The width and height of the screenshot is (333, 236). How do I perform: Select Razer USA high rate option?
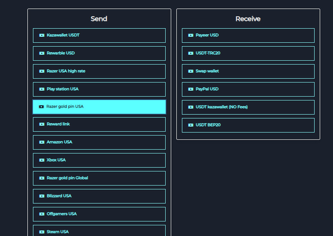click(x=99, y=71)
